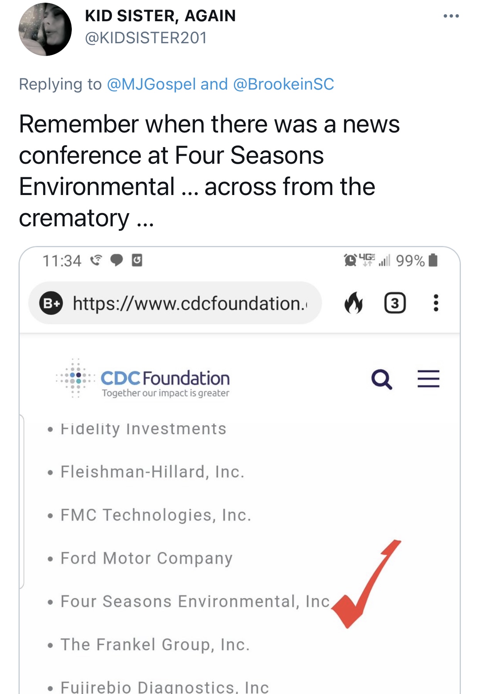The image size is (479, 694).
Task: Click the @KIDSISTER201 handle
Action: pyautogui.click(x=146, y=38)
